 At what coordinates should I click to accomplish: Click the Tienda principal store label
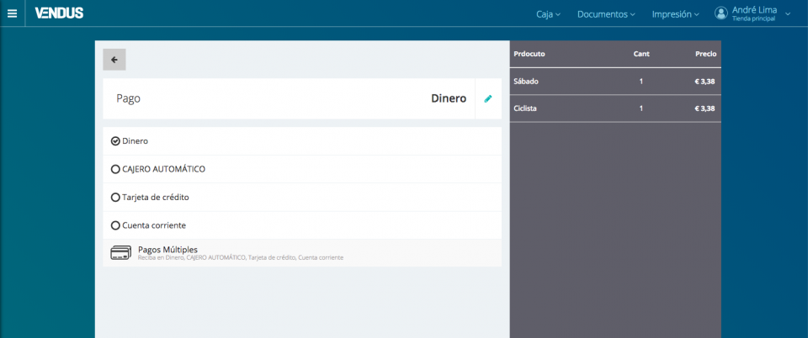click(752, 18)
